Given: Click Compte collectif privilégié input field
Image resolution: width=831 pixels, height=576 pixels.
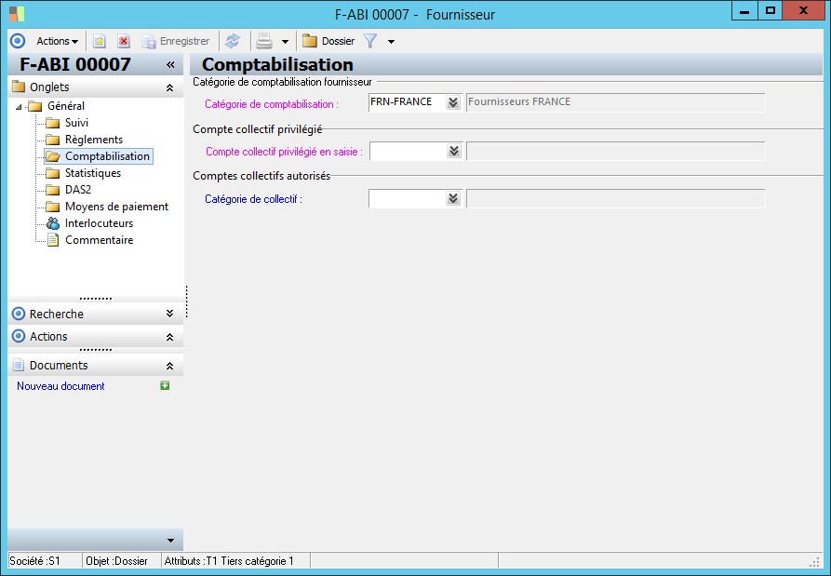Looking at the screenshot, I should pos(409,151).
